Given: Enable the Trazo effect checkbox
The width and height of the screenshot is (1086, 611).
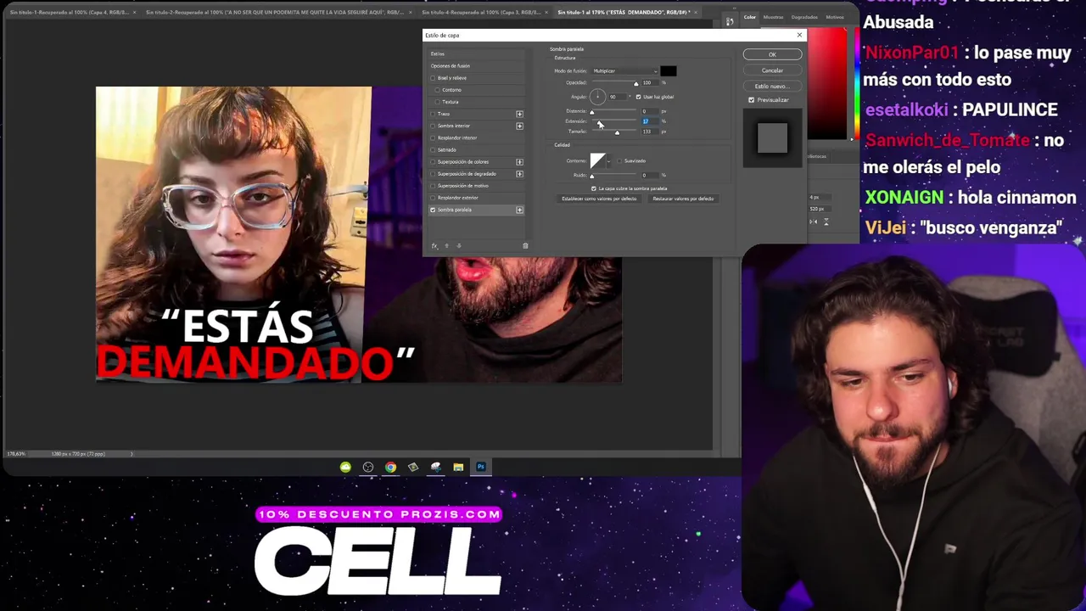Looking at the screenshot, I should tap(433, 114).
